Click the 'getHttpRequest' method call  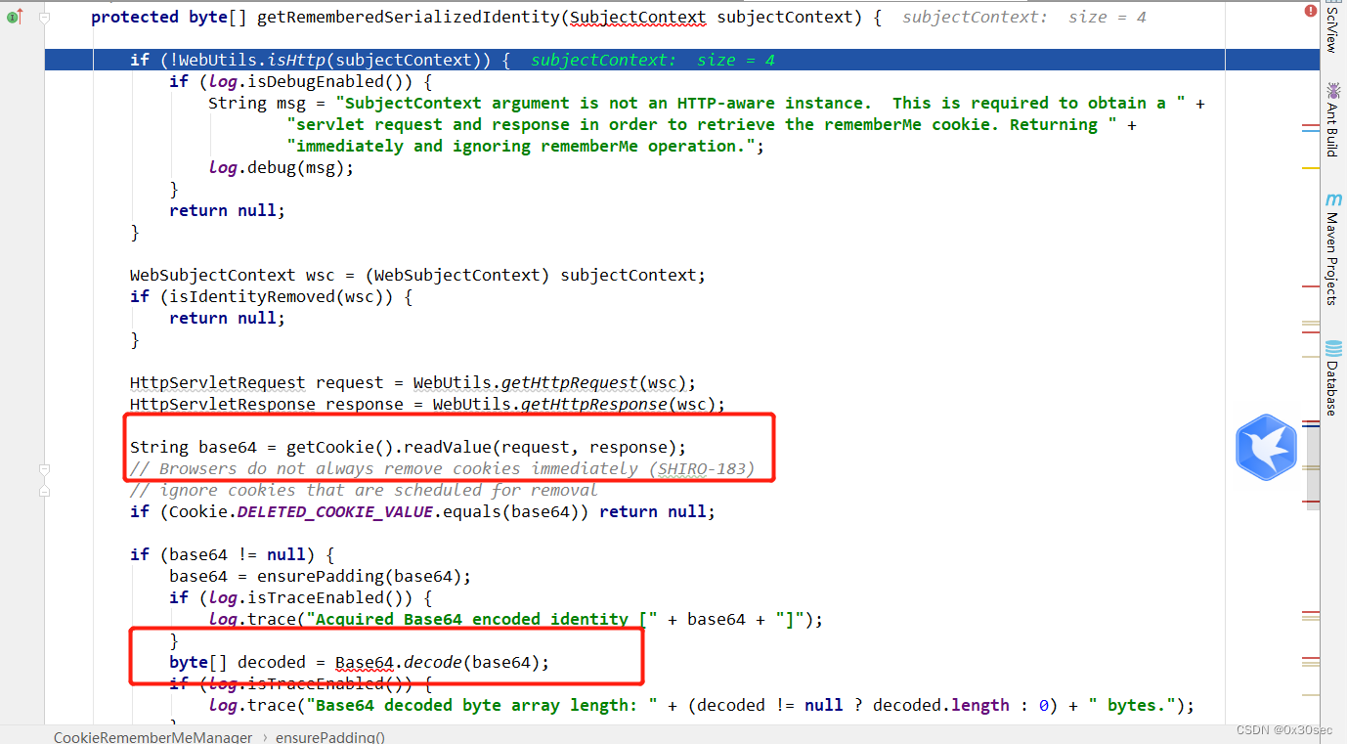pyautogui.click(x=570, y=382)
